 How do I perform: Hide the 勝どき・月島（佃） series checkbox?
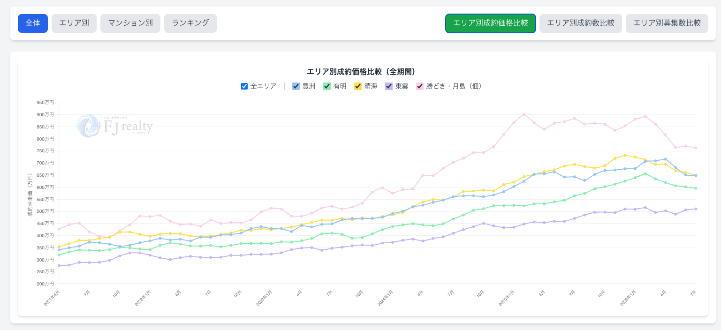click(420, 86)
